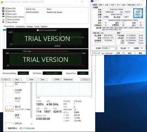Uncheck the Stress CPU checkbox
147x132 pixels.
coord(6,8)
